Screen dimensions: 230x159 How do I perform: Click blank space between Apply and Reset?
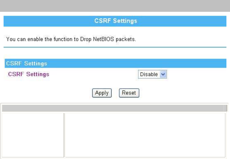point(115,93)
